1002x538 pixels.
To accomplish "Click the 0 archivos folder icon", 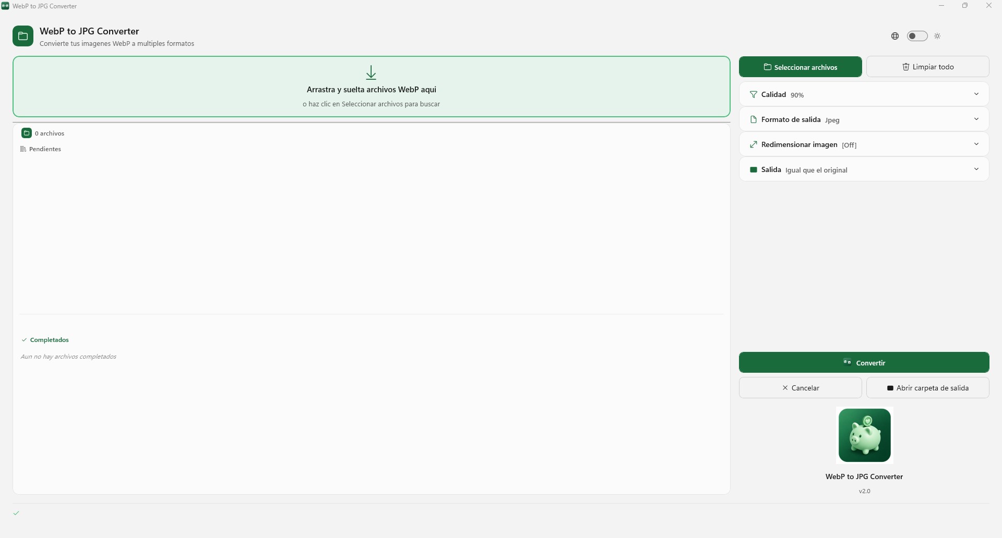I will pos(27,133).
